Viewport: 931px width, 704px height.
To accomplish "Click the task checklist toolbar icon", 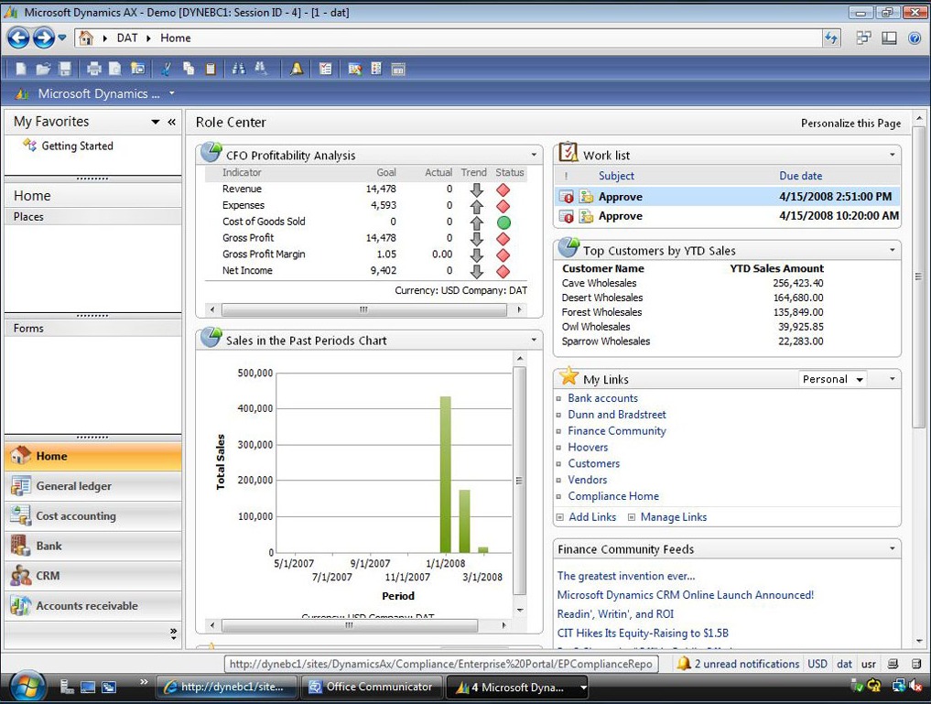I will (x=325, y=69).
